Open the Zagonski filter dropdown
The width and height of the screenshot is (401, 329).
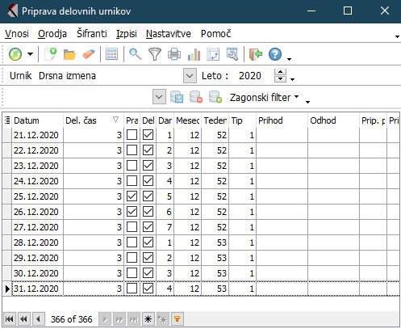tap(264, 97)
